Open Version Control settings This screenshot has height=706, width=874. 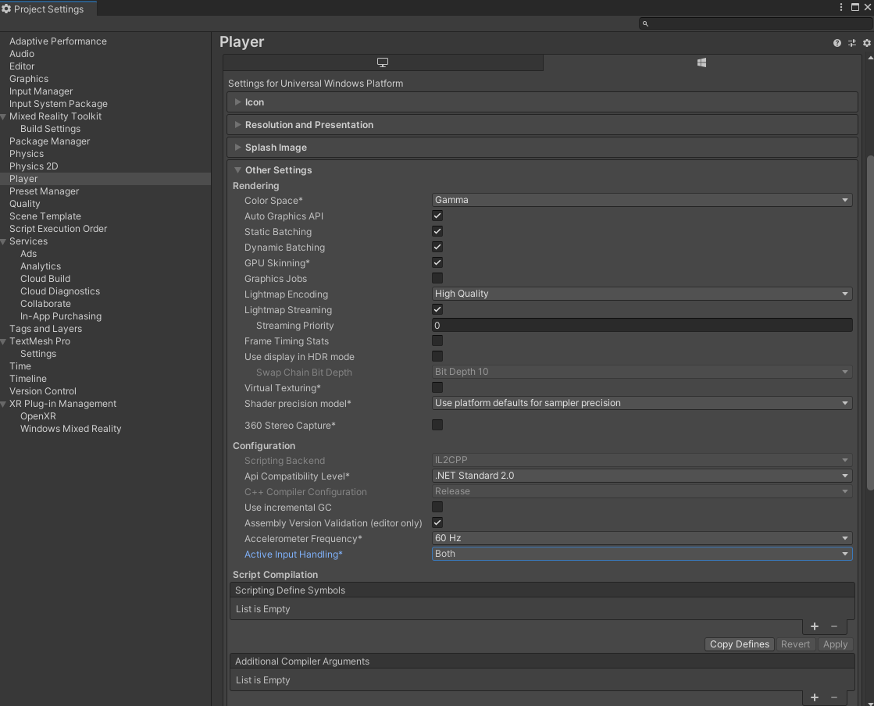coord(43,391)
